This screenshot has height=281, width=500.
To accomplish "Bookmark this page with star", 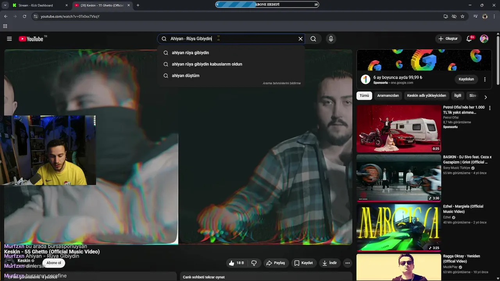I will tap(462, 16).
